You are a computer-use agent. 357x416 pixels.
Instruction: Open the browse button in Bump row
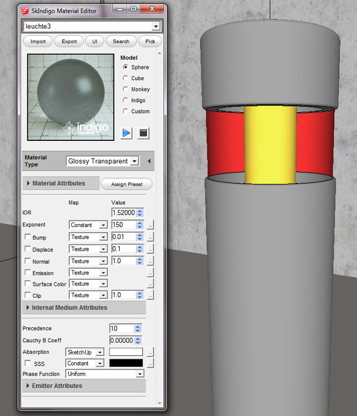(150, 237)
